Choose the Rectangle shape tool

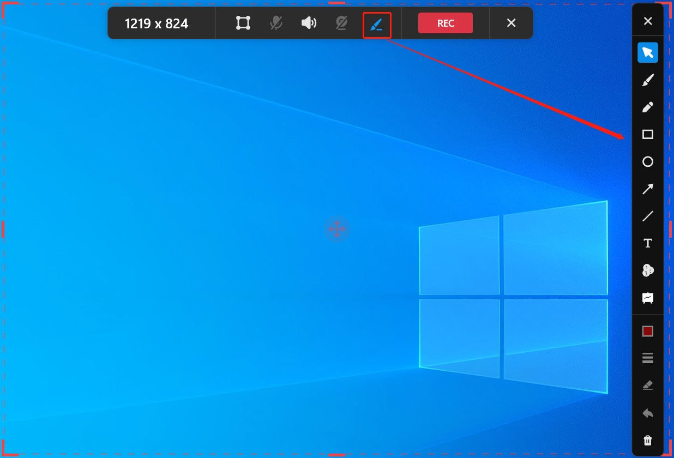coord(648,134)
